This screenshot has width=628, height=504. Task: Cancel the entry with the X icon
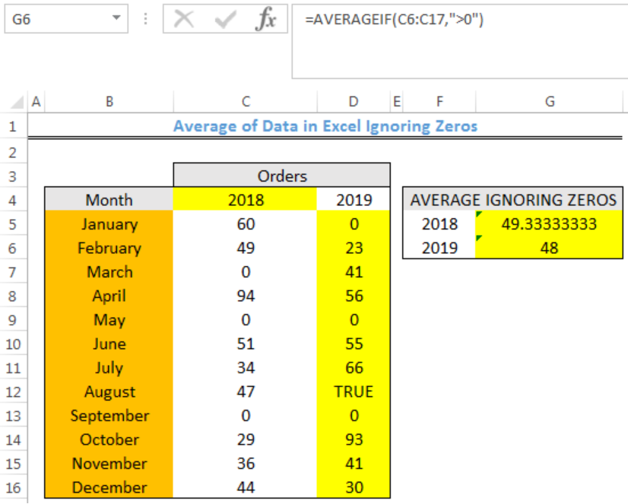(184, 19)
